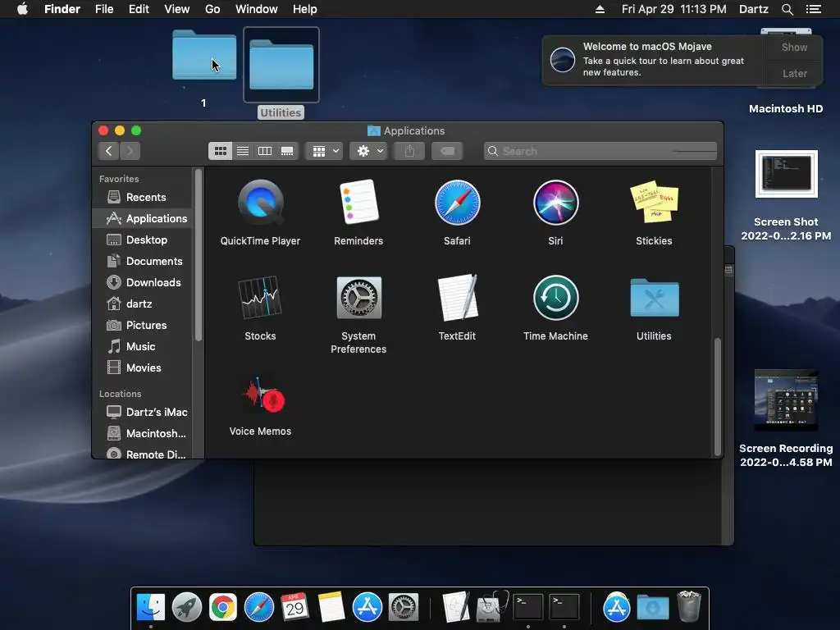840x630 pixels.
Task: Switch to gallery view
Action: tap(287, 151)
